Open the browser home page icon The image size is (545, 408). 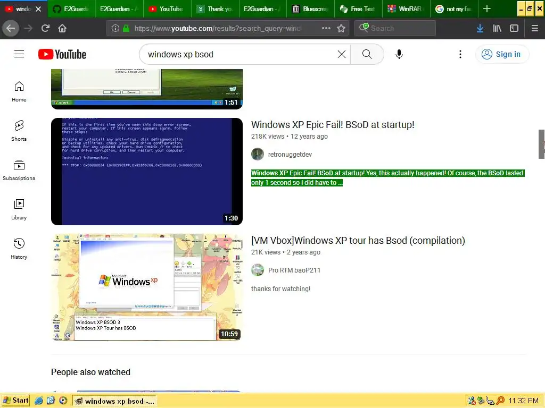point(62,28)
